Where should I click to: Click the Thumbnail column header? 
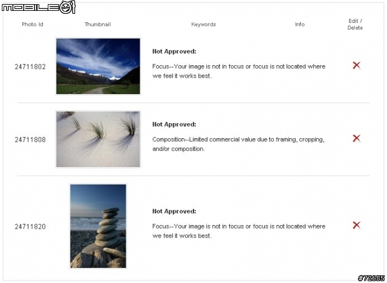point(98,24)
